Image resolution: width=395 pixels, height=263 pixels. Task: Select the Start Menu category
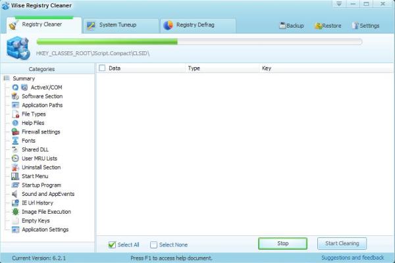35,176
